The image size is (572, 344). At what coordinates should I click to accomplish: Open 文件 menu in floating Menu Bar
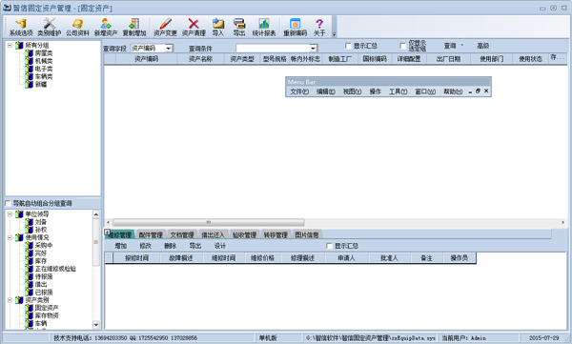point(299,91)
